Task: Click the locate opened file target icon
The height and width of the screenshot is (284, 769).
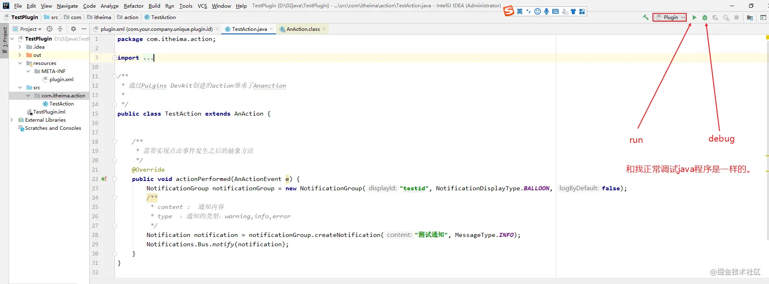Action: point(50,29)
